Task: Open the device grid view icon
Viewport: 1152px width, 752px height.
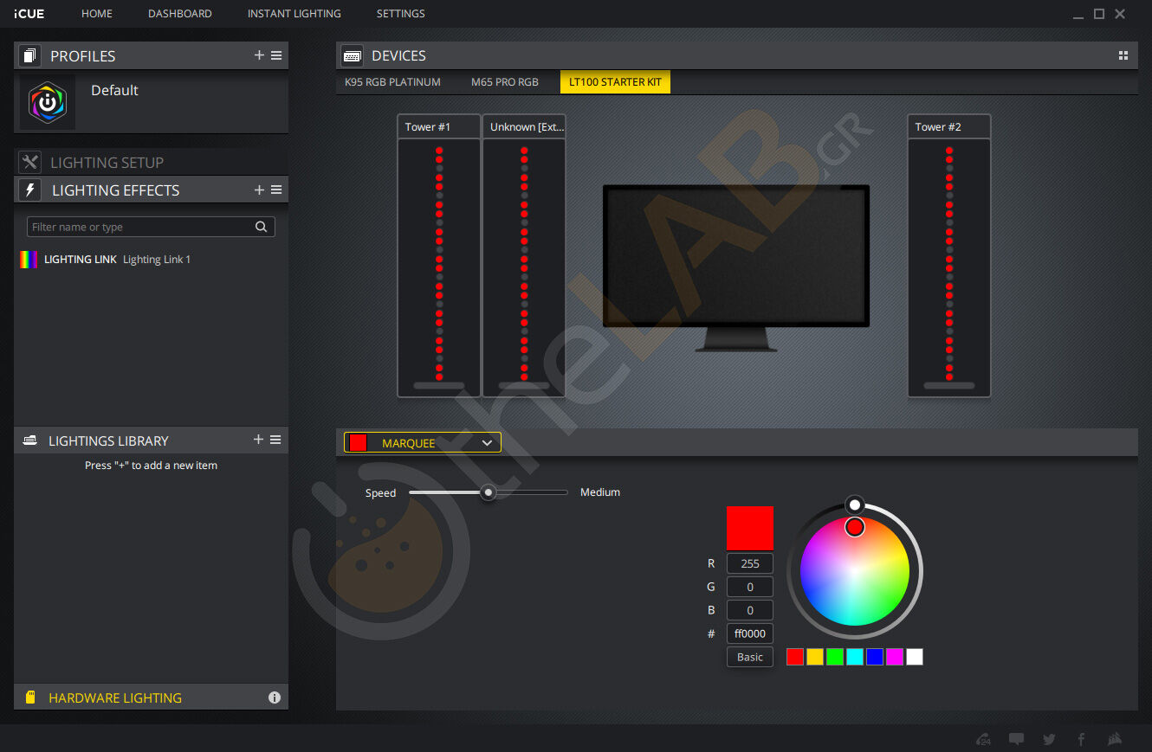Action: 1123,55
